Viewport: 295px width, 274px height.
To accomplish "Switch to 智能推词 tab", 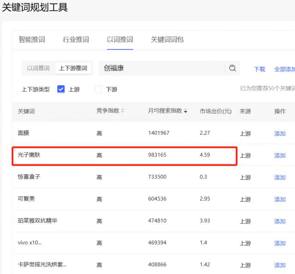I will coord(32,40).
